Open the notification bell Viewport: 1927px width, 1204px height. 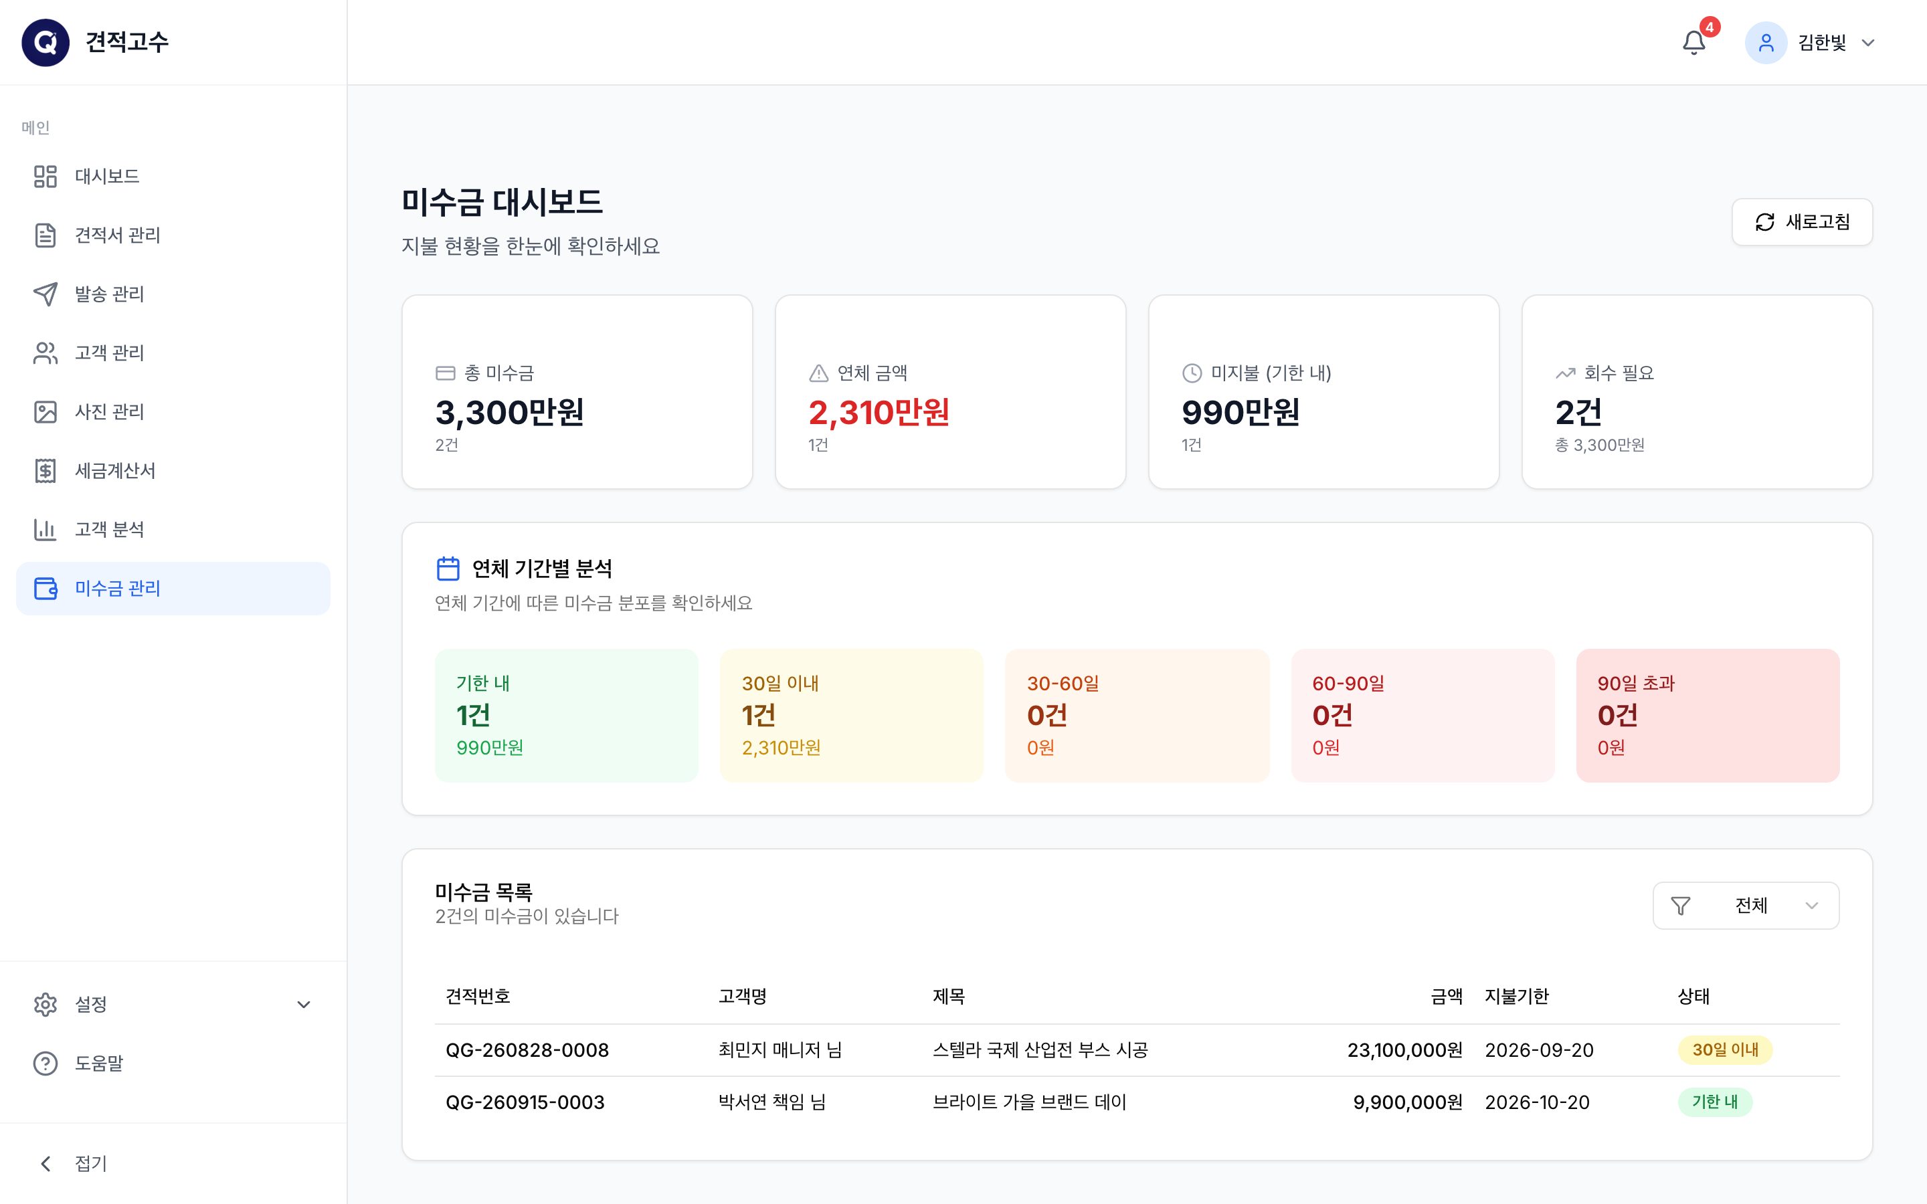tap(1693, 43)
